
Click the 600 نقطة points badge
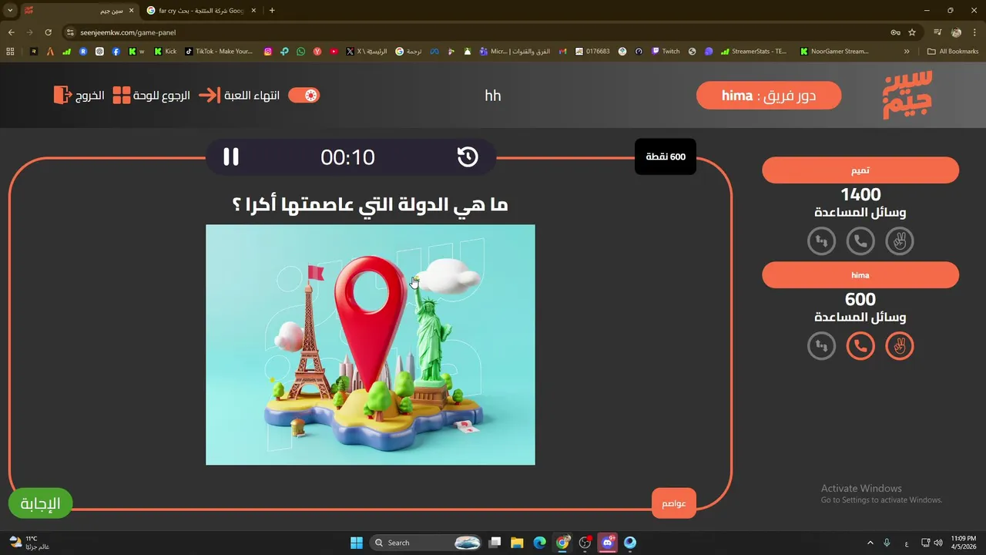coord(666,156)
